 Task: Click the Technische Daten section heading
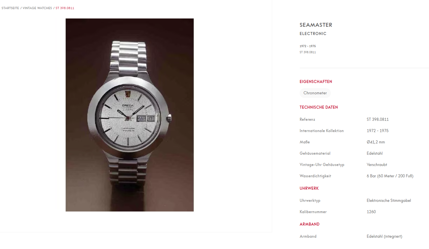point(319,107)
